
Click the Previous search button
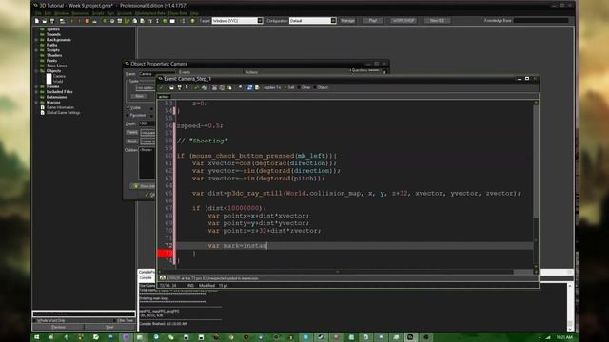coord(58,327)
